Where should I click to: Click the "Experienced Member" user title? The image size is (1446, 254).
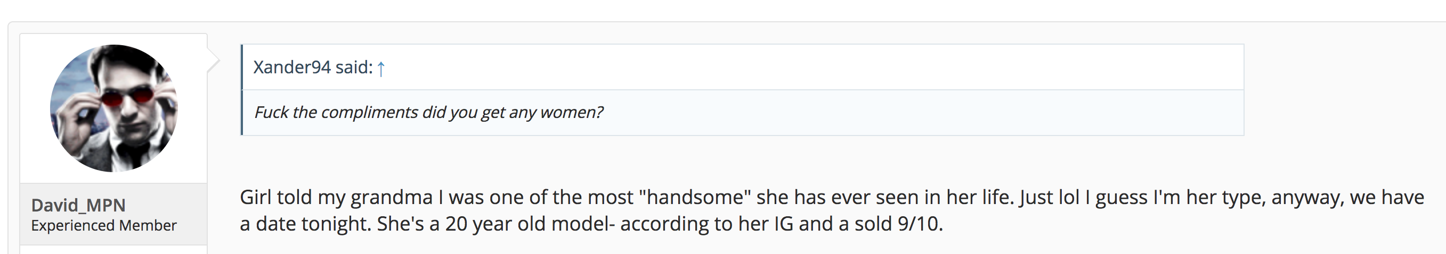pos(104,225)
